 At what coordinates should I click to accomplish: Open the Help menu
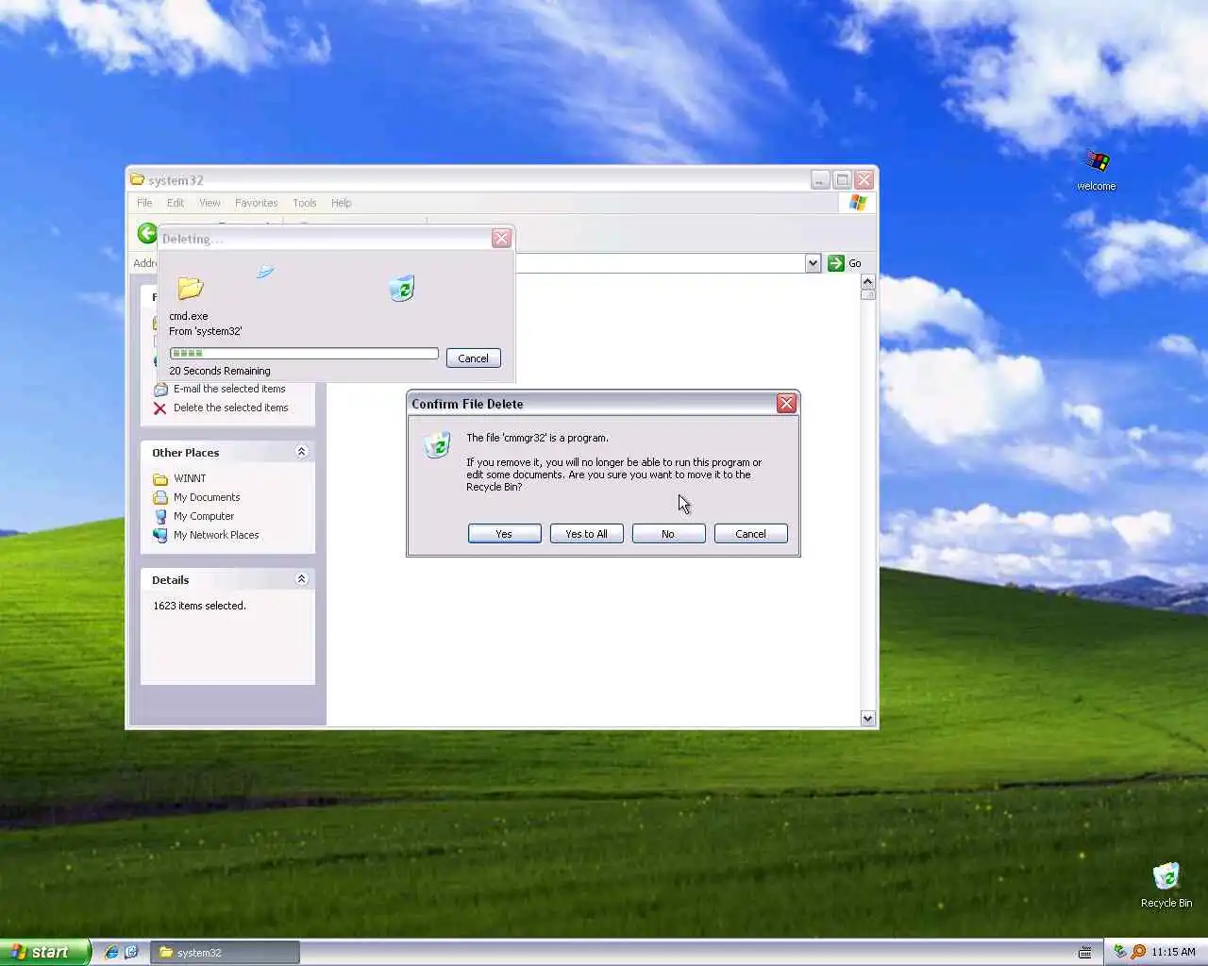point(341,203)
